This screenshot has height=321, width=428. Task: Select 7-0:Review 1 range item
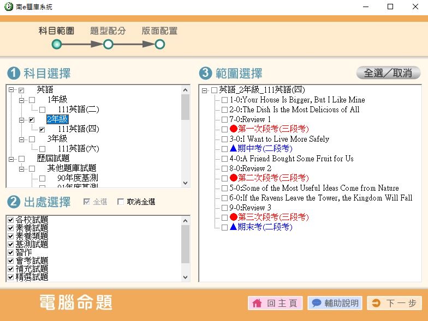[250, 119]
